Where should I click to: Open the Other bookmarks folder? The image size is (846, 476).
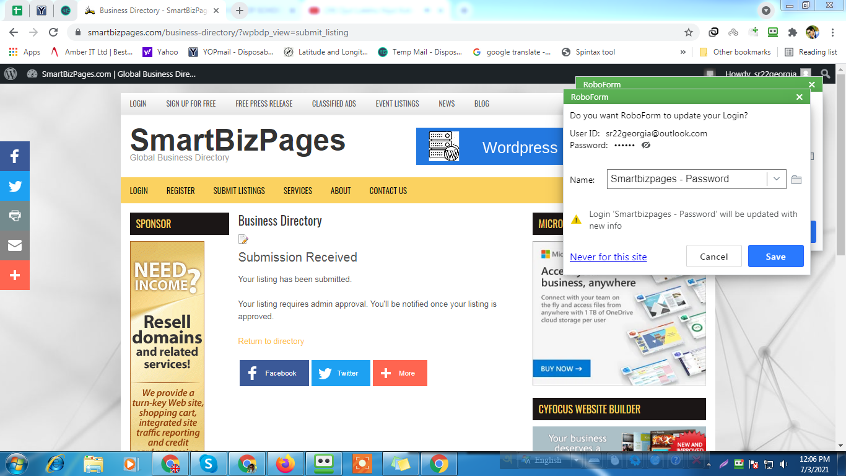735,52
